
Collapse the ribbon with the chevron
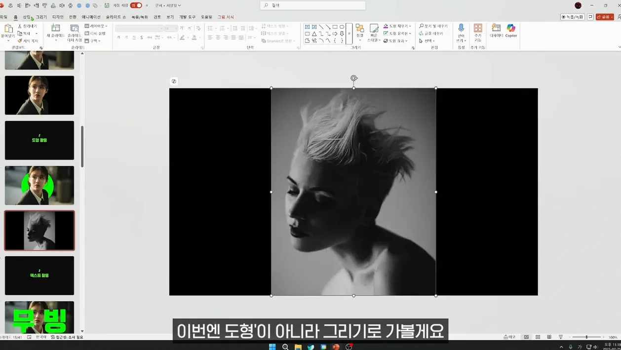click(619, 47)
